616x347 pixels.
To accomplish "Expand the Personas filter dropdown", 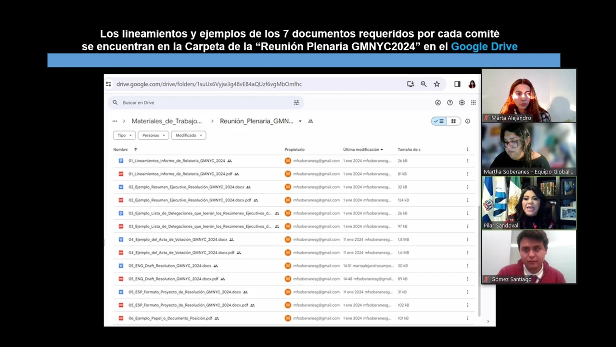I will coord(153,135).
